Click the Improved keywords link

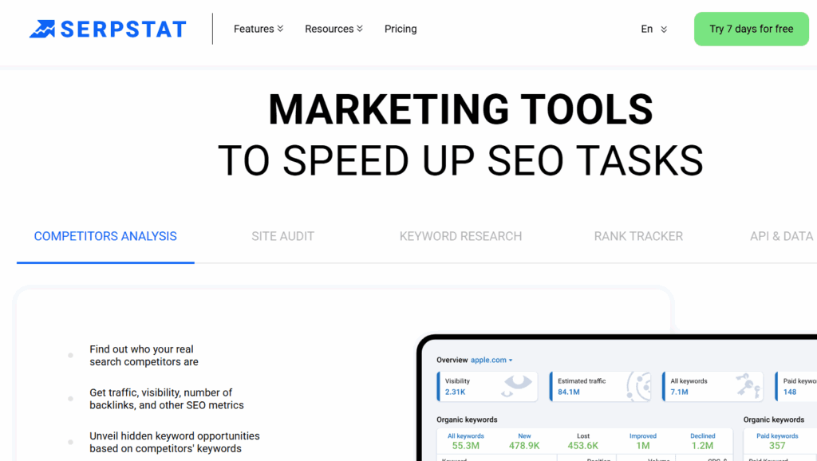(642, 441)
